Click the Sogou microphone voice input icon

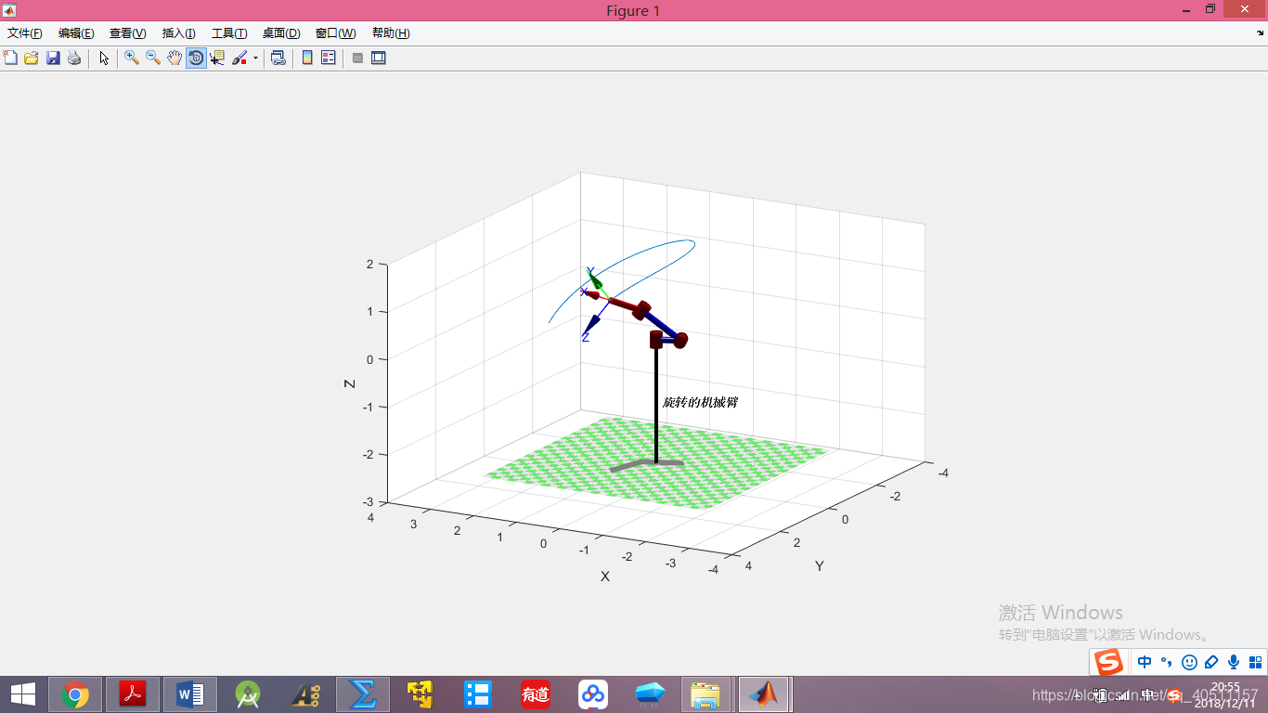[x=1234, y=662]
